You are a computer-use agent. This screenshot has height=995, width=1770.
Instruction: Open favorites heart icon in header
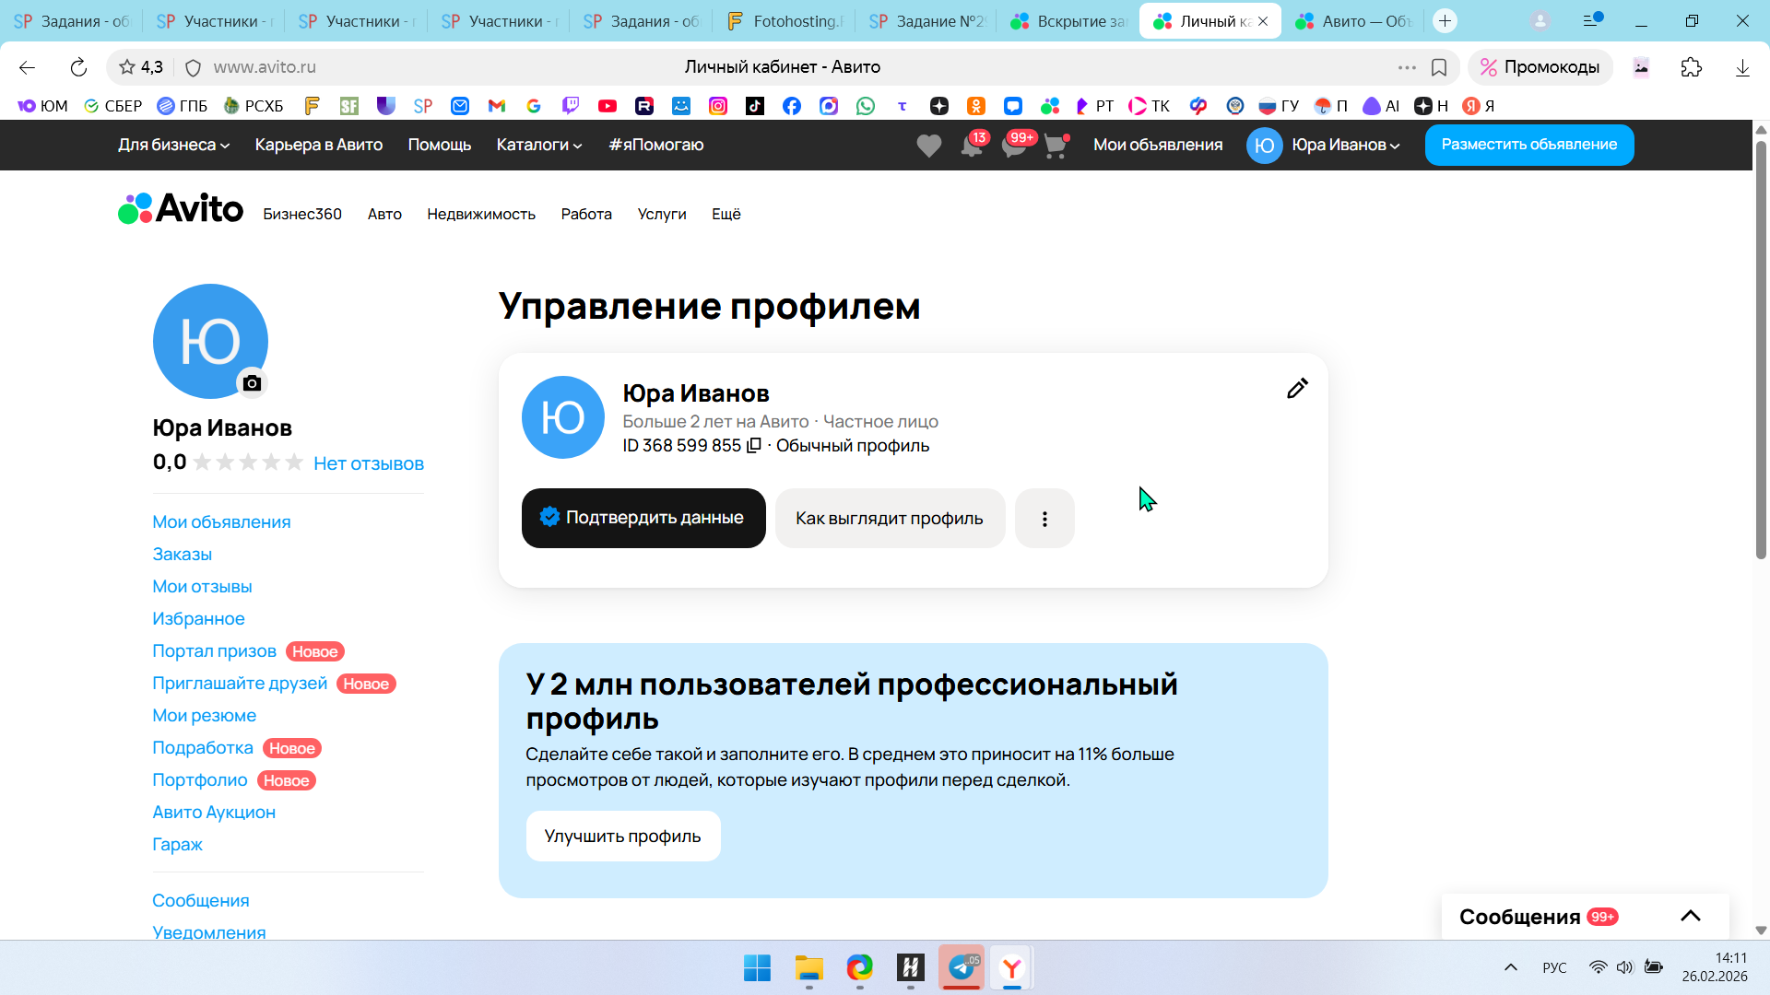tap(928, 146)
